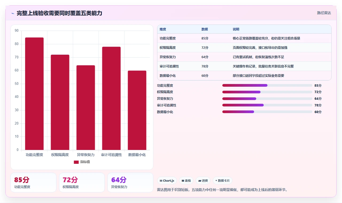Click the footnote text starting with 雷达图用于识别短板
This screenshot has width=342, height=203.
point(222,190)
